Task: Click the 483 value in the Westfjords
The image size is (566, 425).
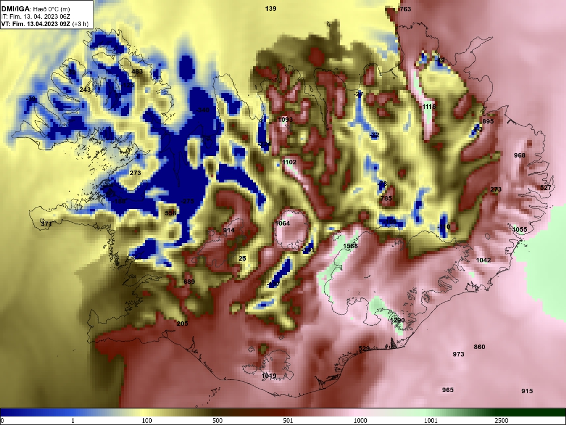Action: [x=137, y=71]
